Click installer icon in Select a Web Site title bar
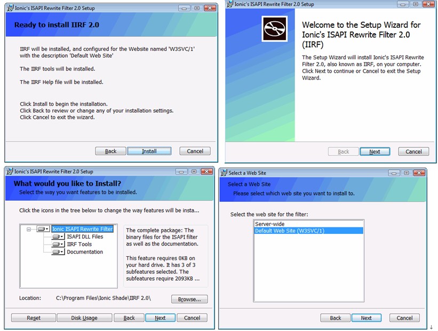438x331 pixels. click(224, 173)
